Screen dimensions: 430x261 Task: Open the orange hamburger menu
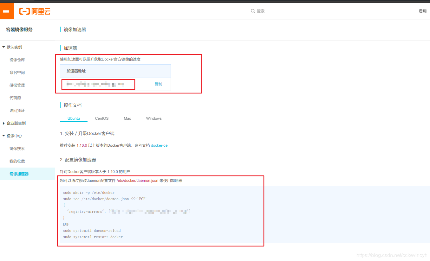point(6,11)
